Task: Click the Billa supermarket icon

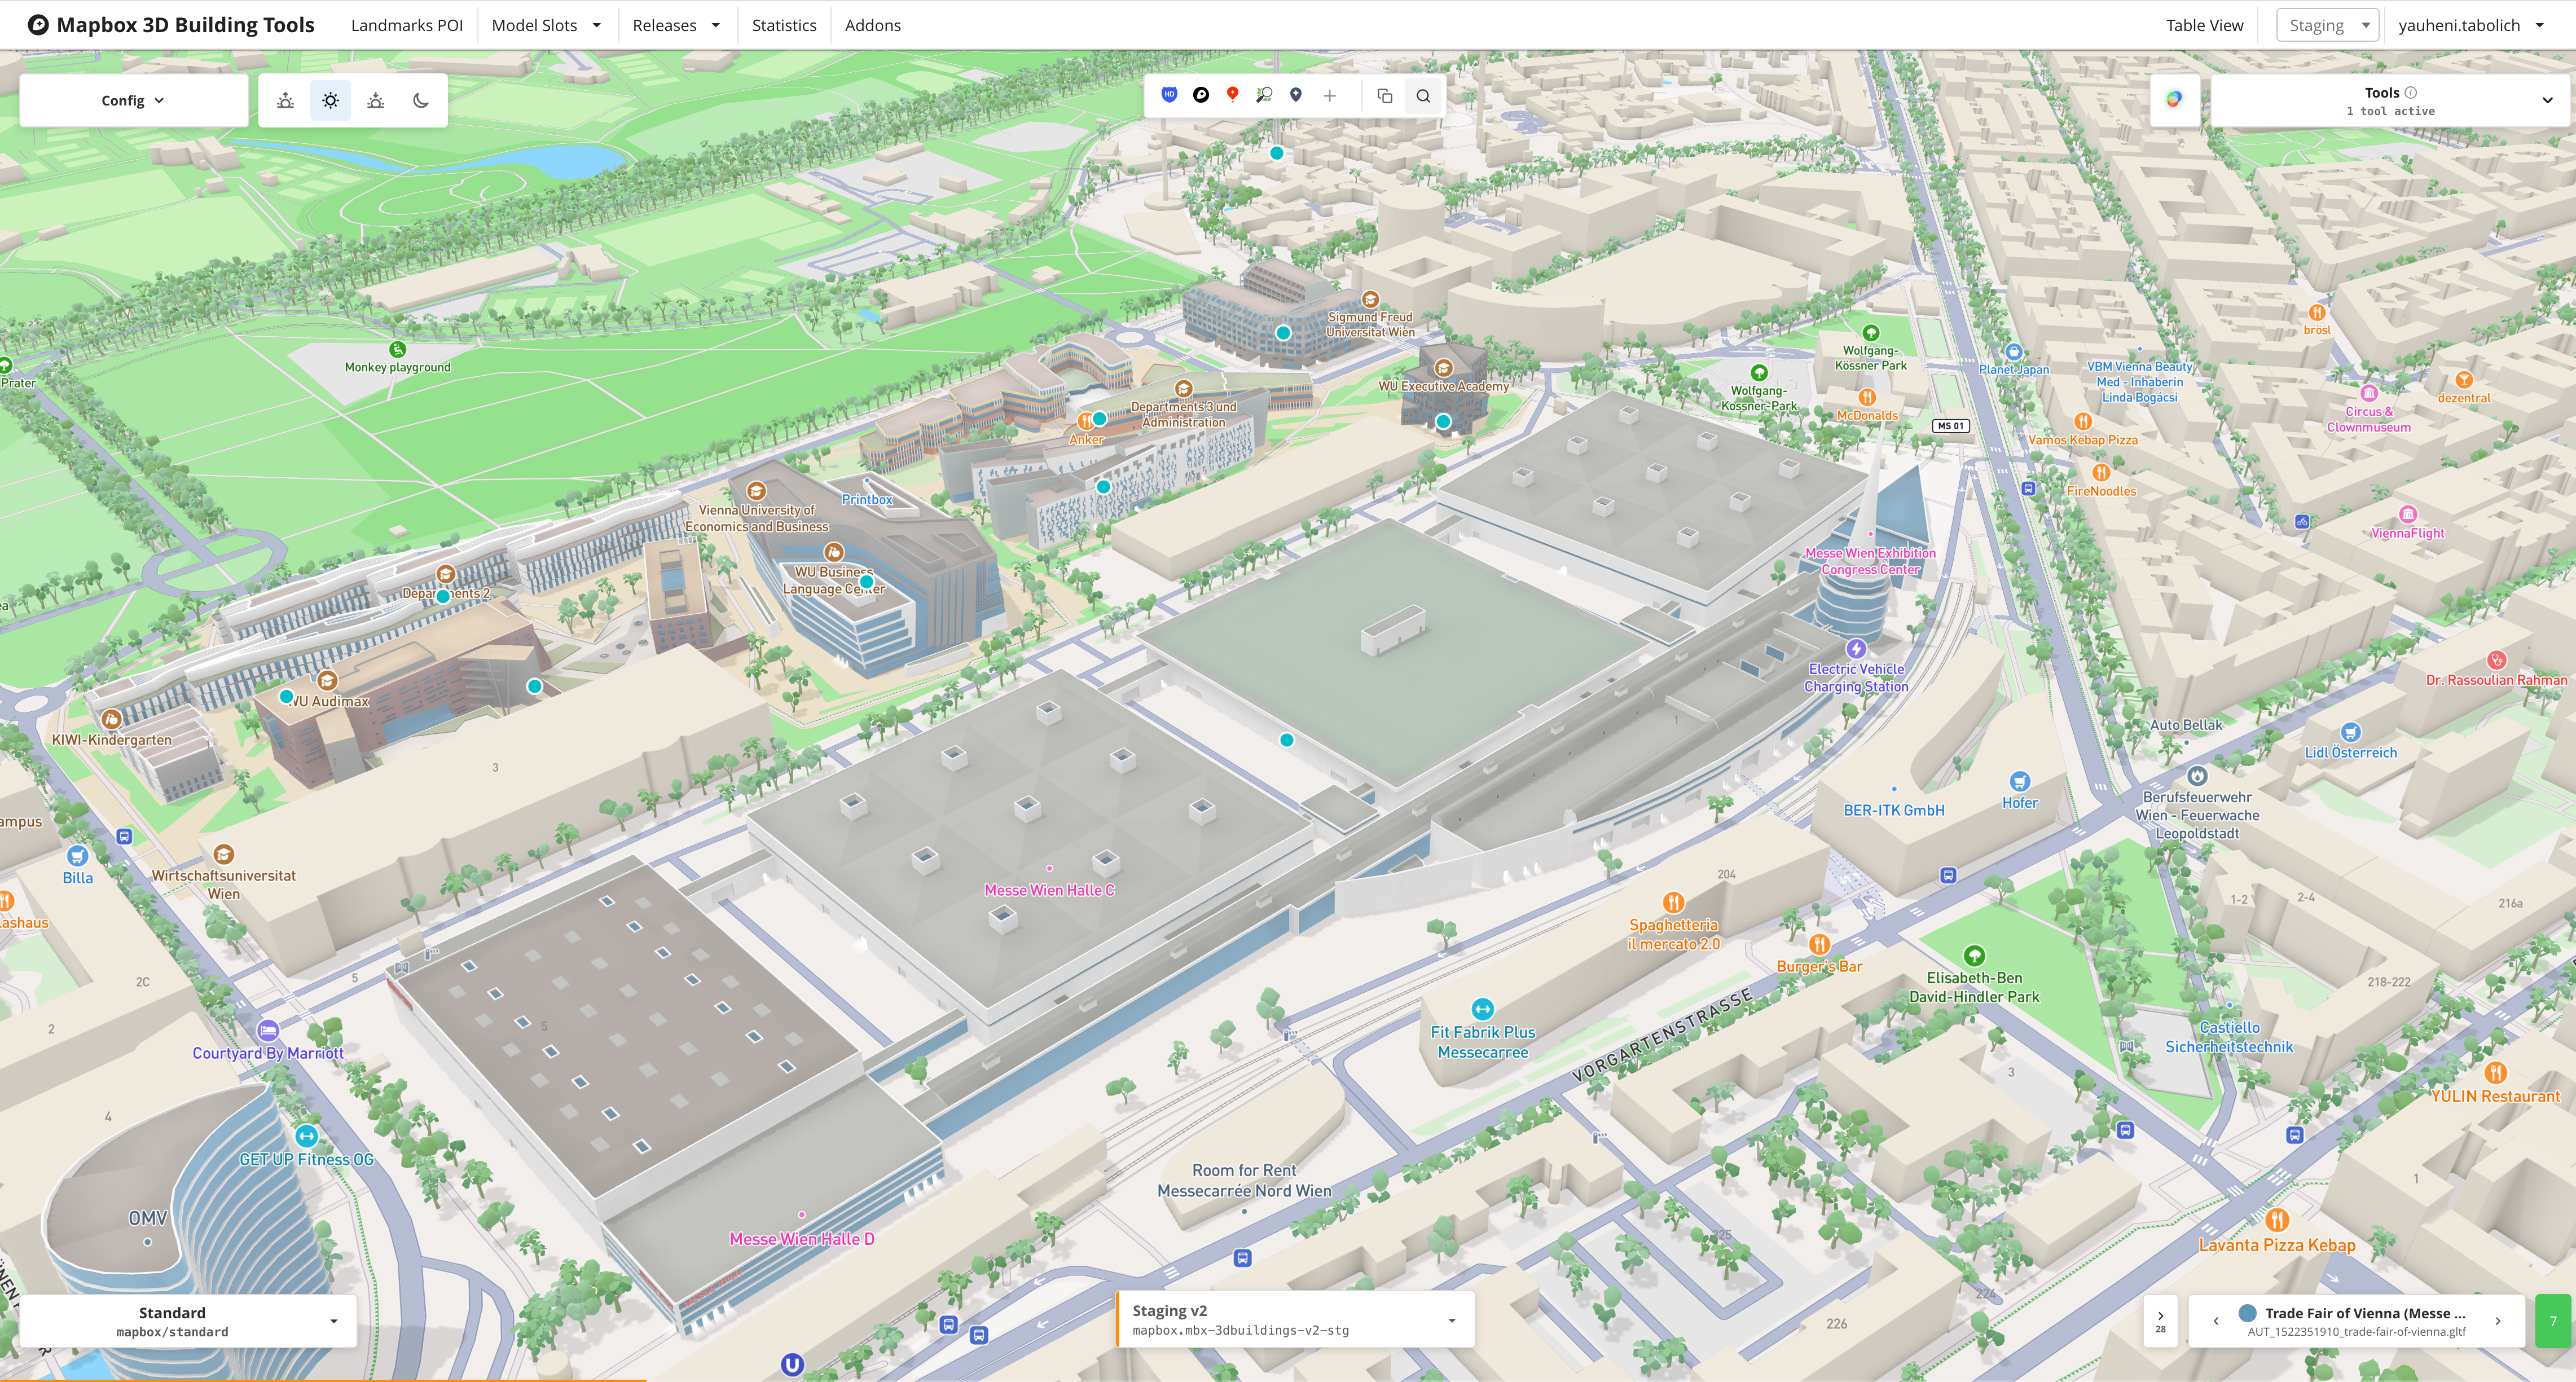Action: click(x=77, y=856)
